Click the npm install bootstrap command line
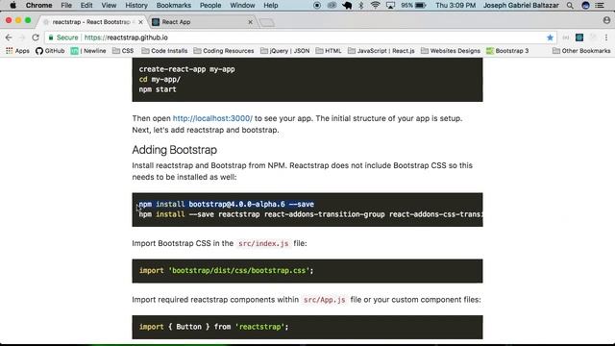The image size is (615, 346). point(227,204)
